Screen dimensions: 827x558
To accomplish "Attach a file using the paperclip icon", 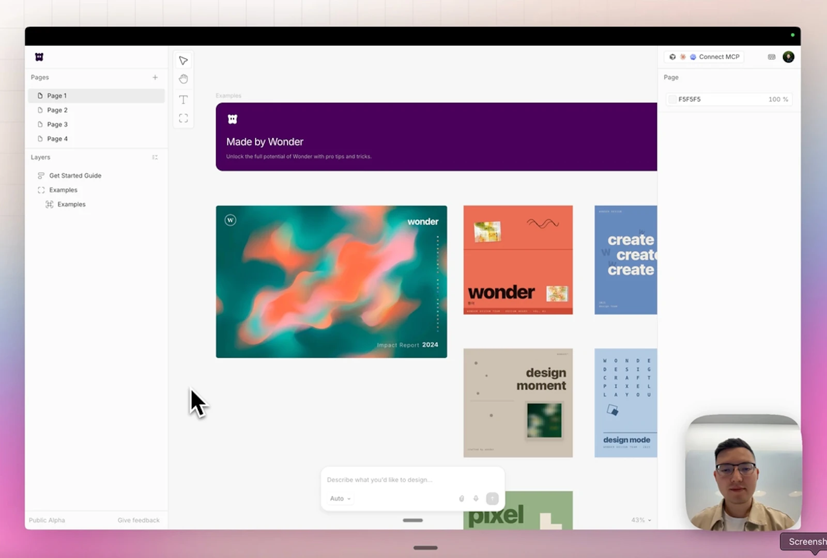I will 461,498.
